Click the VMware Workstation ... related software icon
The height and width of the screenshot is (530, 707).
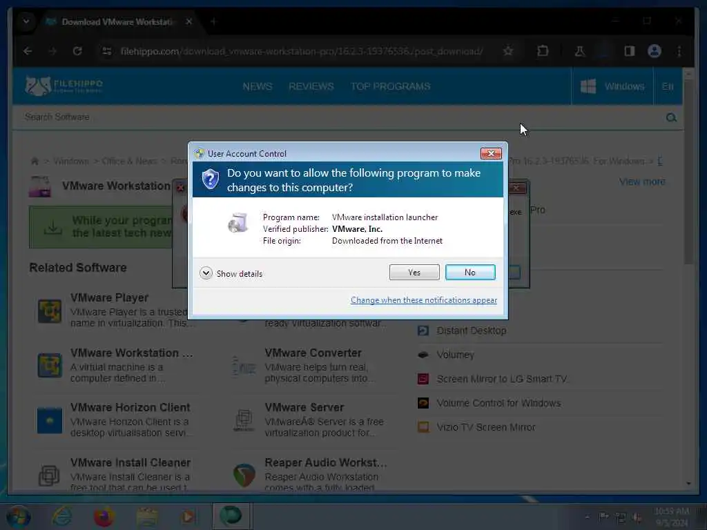point(50,365)
